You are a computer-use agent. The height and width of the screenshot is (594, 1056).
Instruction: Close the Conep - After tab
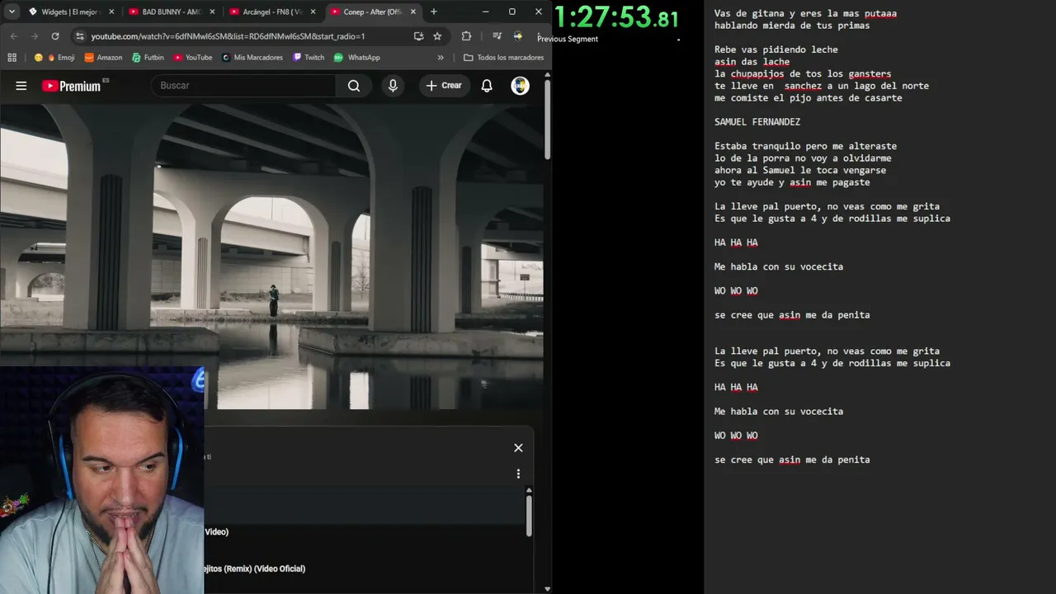tap(413, 12)
